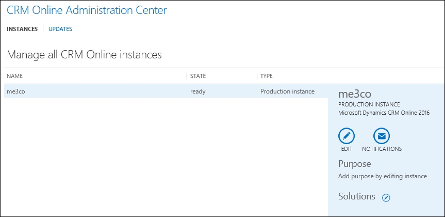Click the Edit pencil icon
This screenshot has height=217, width=445.
pyautogui.click(x=346, y=136)
